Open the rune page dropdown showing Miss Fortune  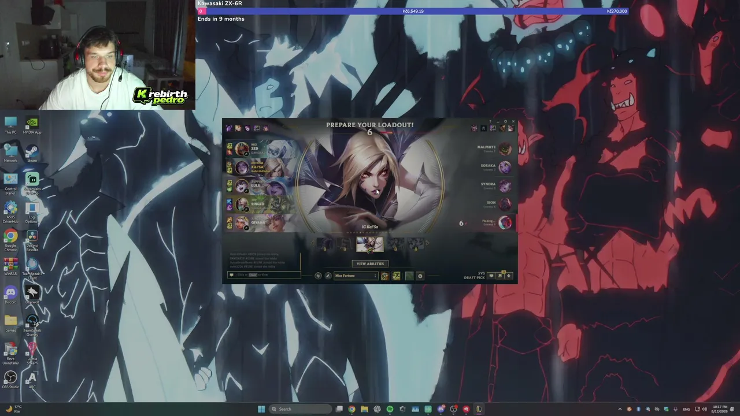click(356, 276)
